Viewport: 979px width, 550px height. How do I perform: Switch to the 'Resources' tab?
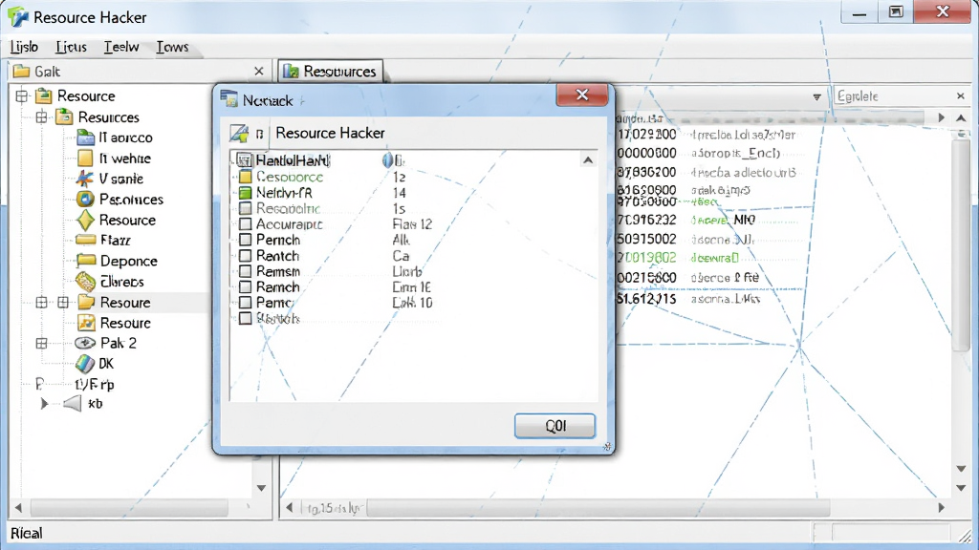point(330,71)
